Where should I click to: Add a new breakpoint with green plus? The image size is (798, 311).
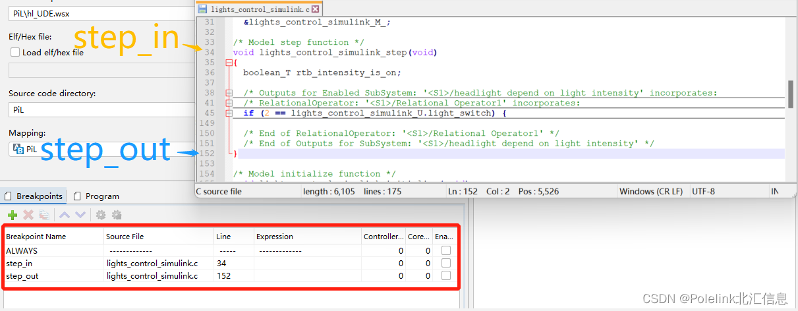coord(13,215)
